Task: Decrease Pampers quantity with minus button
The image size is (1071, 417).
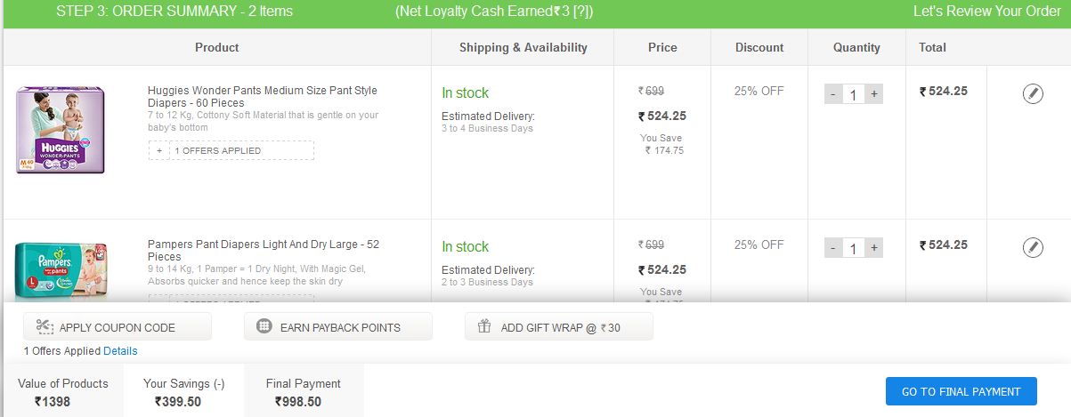Action: [x=832, y=248]
